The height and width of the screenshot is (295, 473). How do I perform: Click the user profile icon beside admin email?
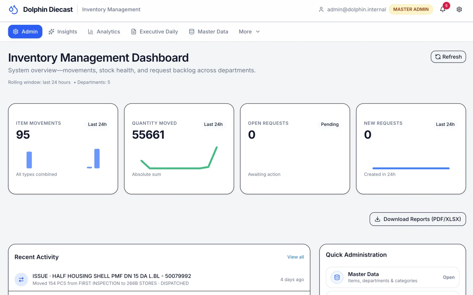(321, 10)
